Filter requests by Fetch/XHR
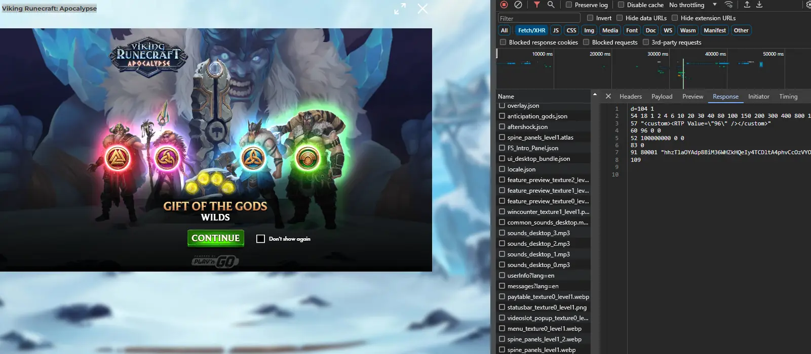This screenshot has width=811, height=354. tap(531, 30)
